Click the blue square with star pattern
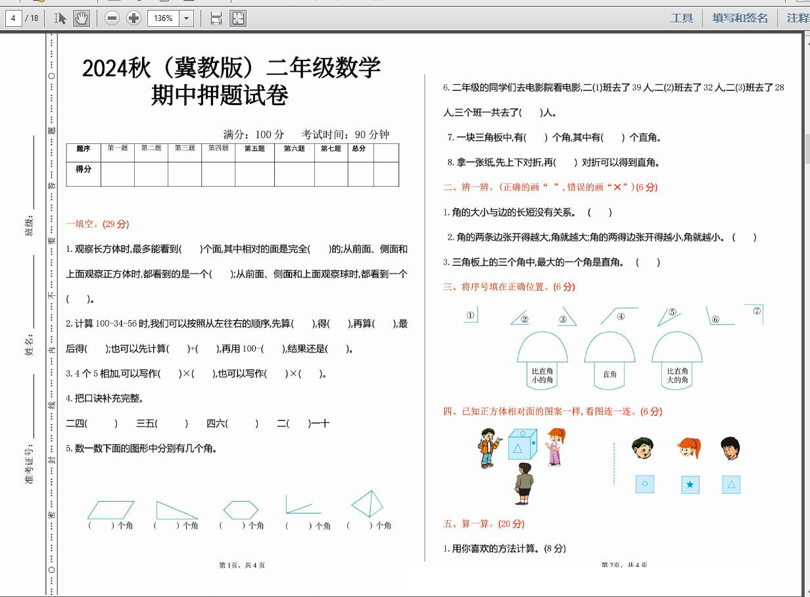This screenshot has width=810, height=597. (689, 485)
